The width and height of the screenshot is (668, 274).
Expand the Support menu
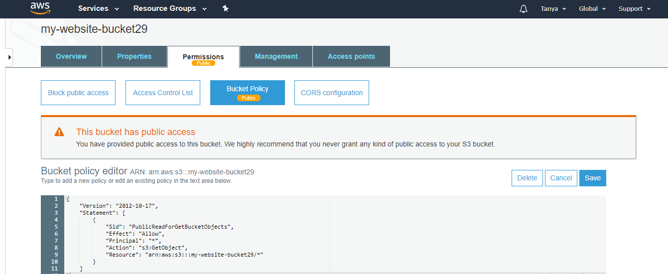click(x=635, y=9)
